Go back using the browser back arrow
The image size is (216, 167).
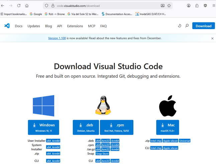[3, 6]
